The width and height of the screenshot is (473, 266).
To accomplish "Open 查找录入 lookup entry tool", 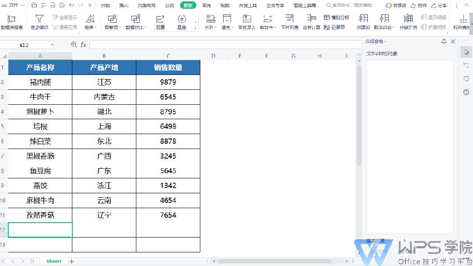I will pyautogui.click(x=247, y=22).
